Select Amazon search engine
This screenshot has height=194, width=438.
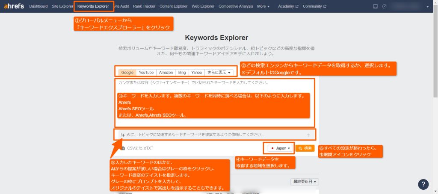[x=166, y=73]
